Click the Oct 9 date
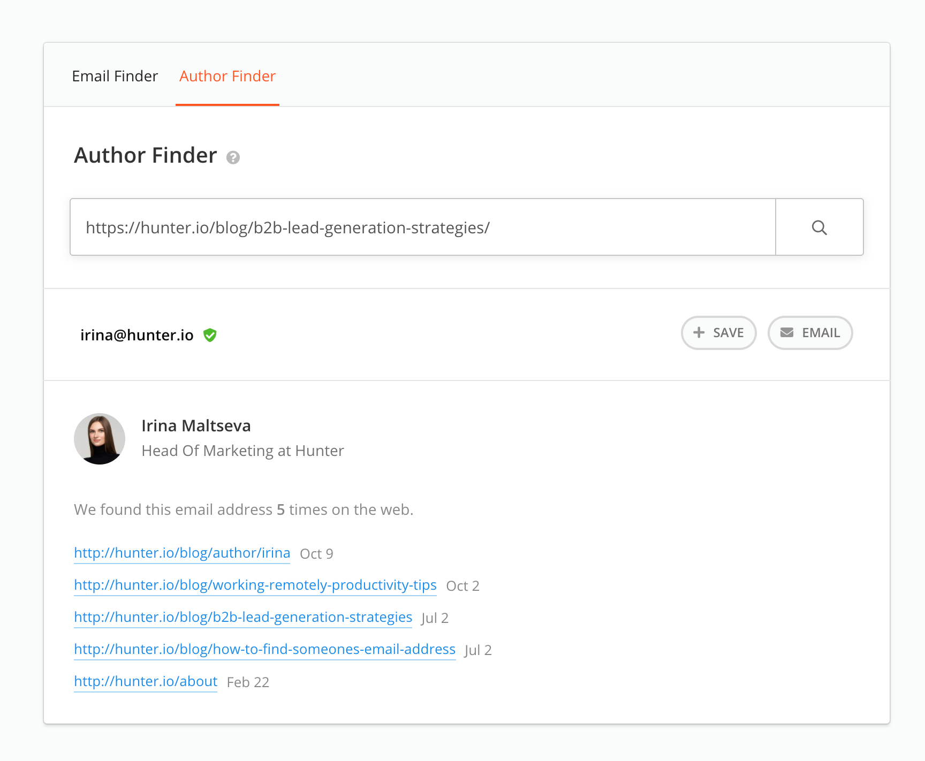The height and width of the screenshot is (761, 925). pos(316,554)
